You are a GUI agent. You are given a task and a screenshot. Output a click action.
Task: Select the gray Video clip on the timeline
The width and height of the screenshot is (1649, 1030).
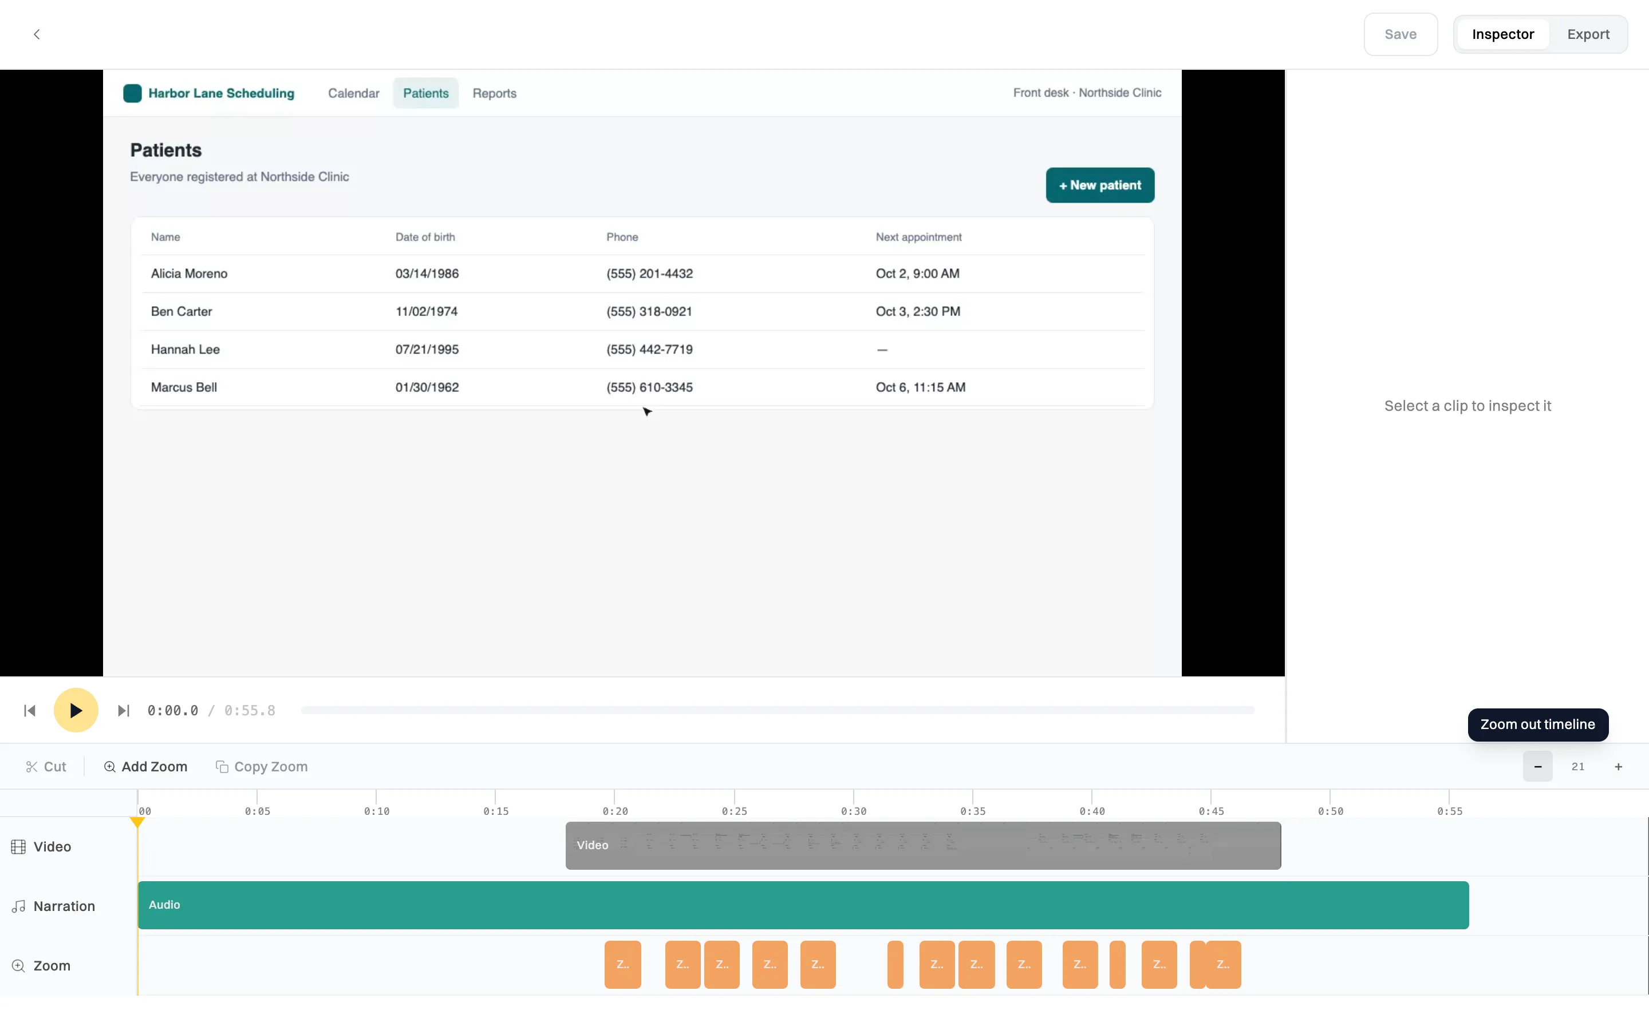[x=922, y=845]
